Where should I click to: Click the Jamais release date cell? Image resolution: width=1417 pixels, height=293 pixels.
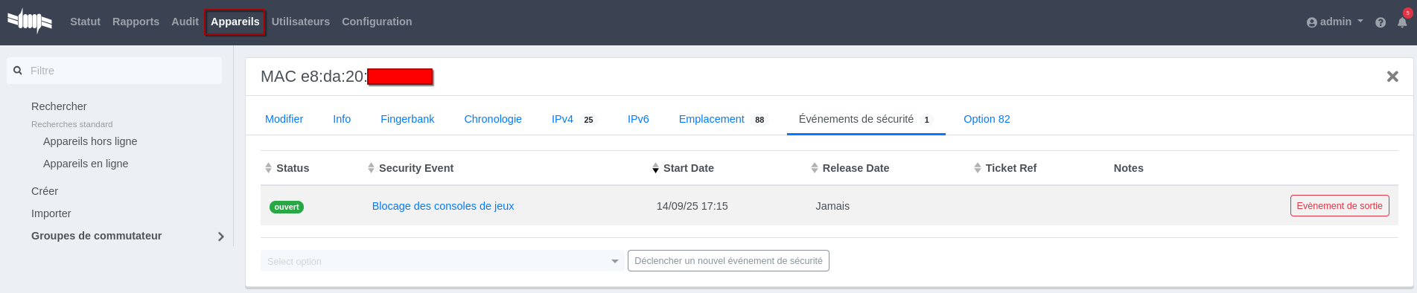point(832,206)
